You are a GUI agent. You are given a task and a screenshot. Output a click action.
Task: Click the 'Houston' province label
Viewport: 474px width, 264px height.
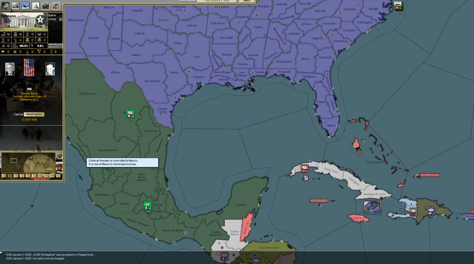pyautogui.click(x=198, y=77)
